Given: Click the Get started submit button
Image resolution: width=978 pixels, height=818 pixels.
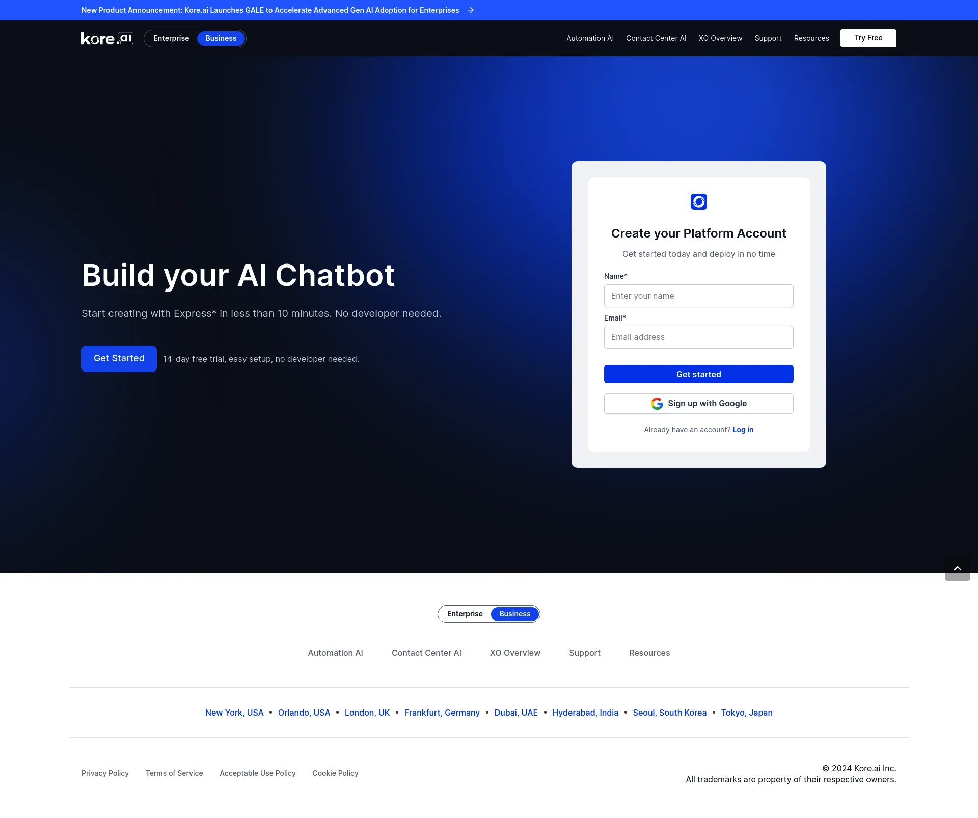Looking at the screenshot, I should 698,373.
